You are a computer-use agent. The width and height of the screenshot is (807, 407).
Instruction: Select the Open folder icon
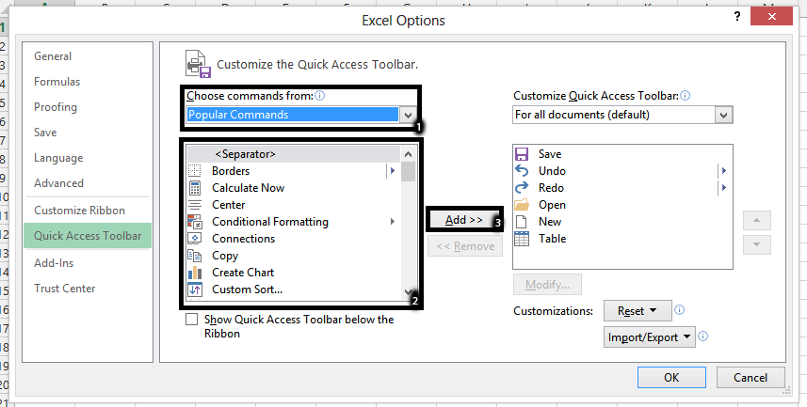pyautogui.click(x=522, y=205)
